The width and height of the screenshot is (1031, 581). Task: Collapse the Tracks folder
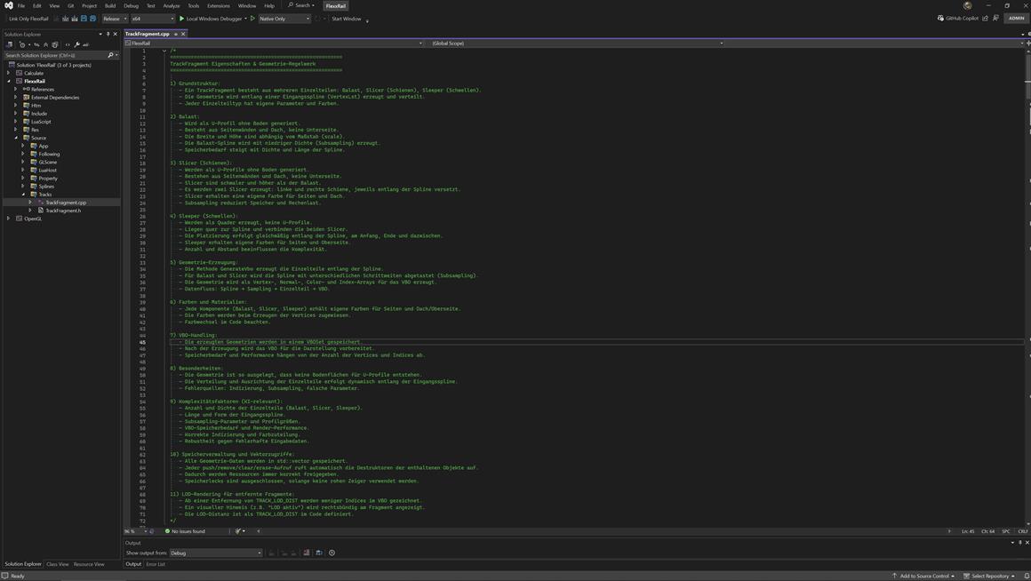23,195
